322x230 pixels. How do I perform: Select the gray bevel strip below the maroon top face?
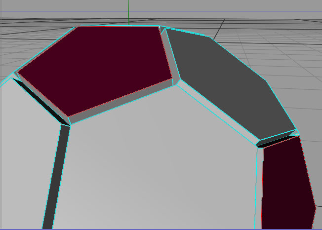[121, 102]
